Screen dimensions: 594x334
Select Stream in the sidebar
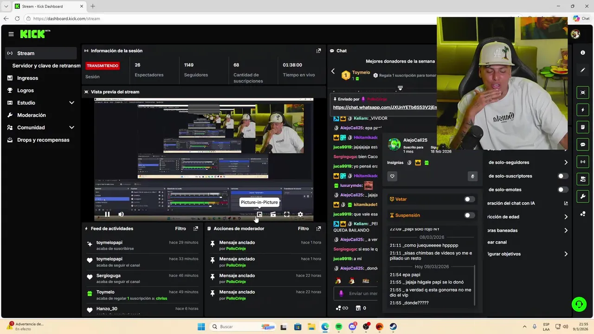41,53
